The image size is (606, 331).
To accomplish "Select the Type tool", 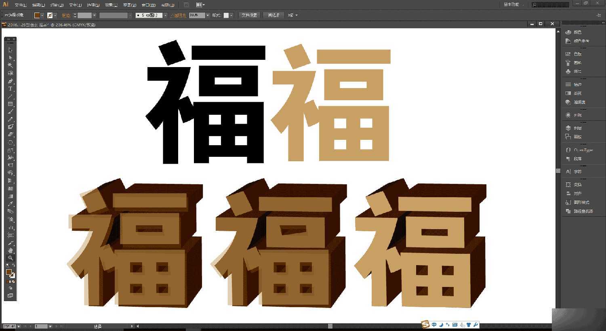I will [x=10, y=88].
